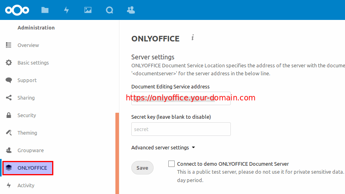The width and height of the screenshot is (345, 194).
Task: Expand Advanced server settings
Action: 163,148
